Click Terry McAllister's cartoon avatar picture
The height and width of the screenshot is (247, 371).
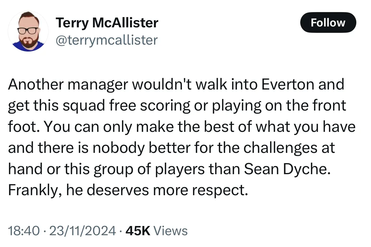[x=28, y=31]
